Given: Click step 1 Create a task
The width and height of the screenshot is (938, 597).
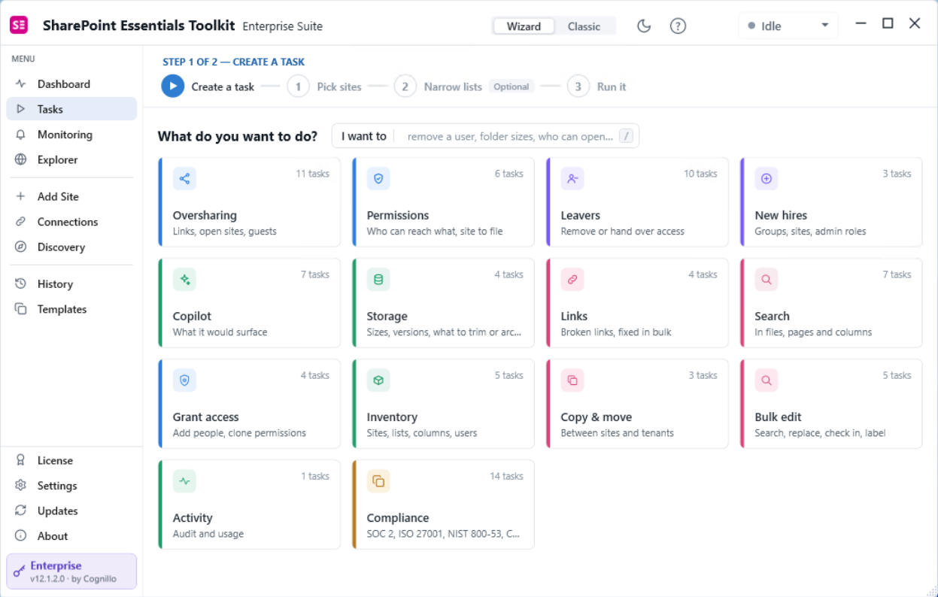Looking at the screenshot, I should click(208, 86).
